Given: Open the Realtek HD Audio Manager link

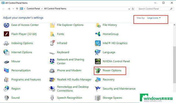Looking at the screenshot, I should (74, 80).
